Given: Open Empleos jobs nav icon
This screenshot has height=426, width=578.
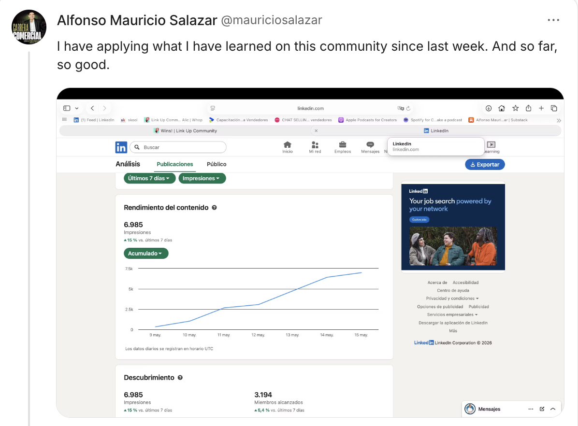Looking at the screenshot, I should 343,147.
